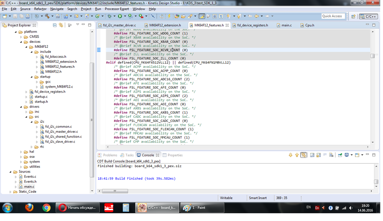383x221 pixels.
Task: Open the Navigate menu
Action: pyautogui.click(x=57, y=9)
